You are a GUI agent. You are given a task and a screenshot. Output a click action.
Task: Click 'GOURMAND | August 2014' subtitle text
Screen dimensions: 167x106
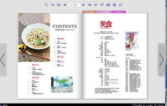pyautogui.click(x=65, y=30)
